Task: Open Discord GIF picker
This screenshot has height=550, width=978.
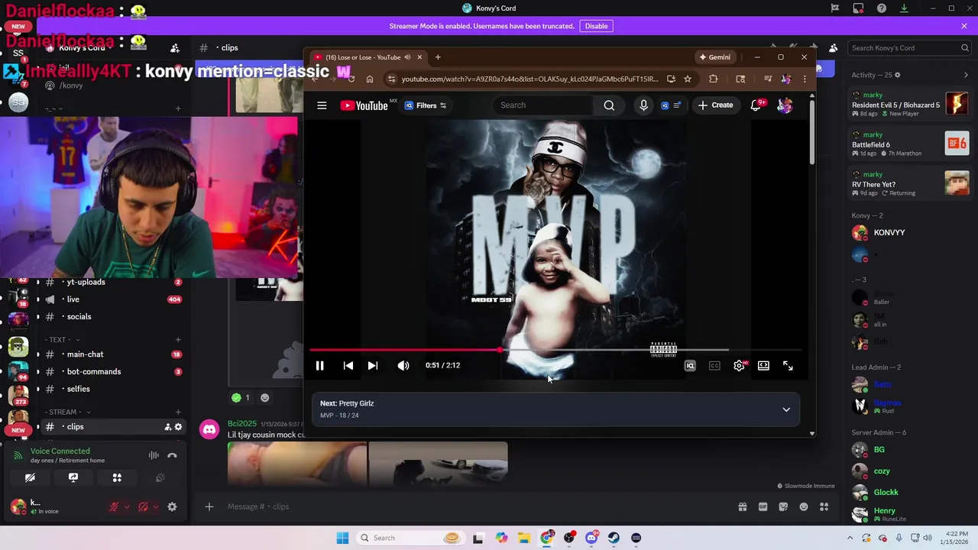Action: pyautogui.click(x=763, y=506)
